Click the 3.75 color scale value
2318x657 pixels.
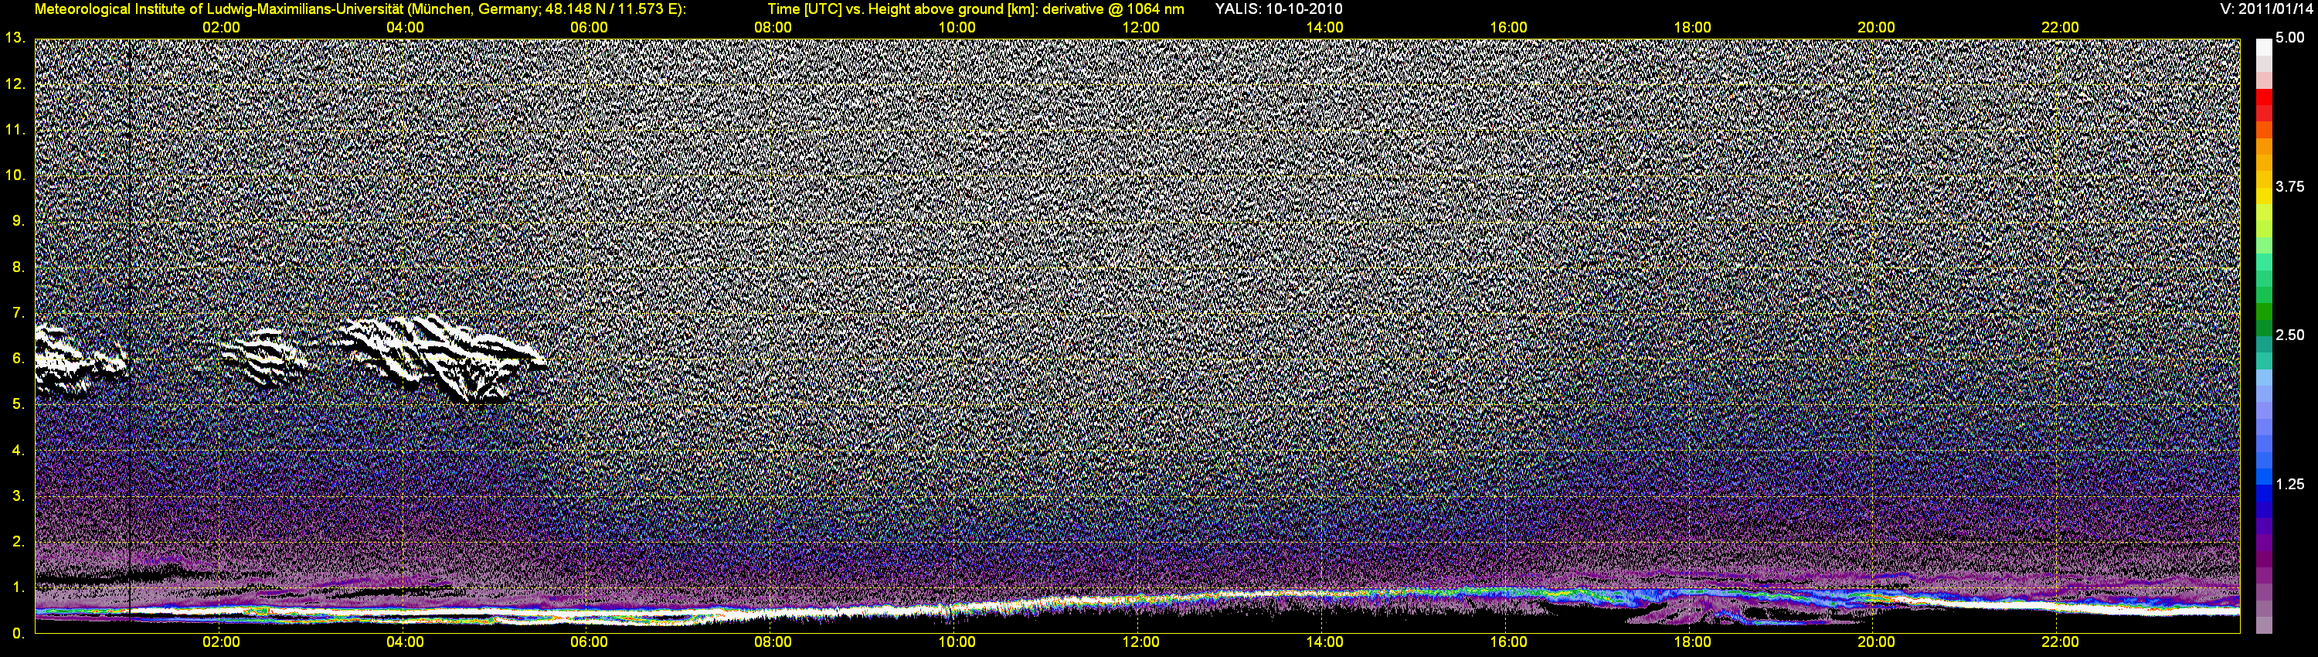(2290, 186)
